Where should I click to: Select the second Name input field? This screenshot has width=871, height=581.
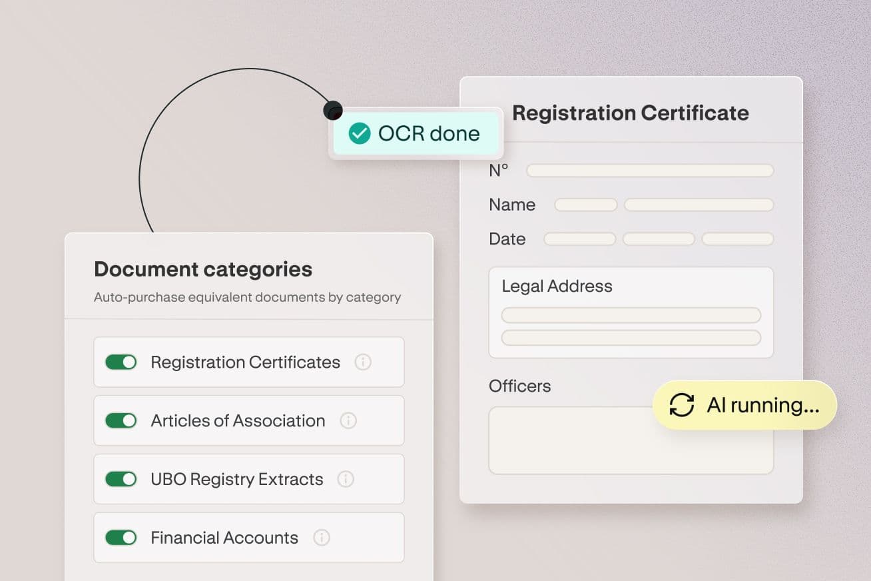[x=699, y=205]
